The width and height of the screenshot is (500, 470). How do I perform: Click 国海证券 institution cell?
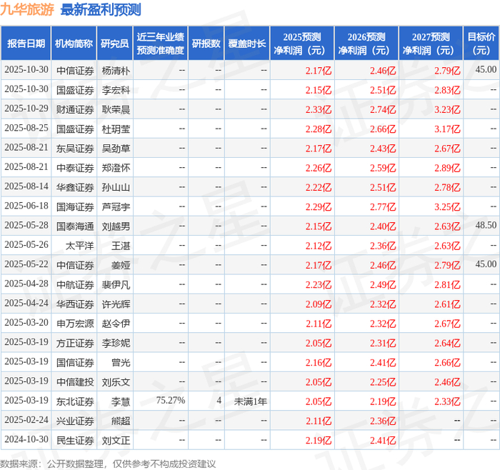pyautogui.click(x=75, y=207)
